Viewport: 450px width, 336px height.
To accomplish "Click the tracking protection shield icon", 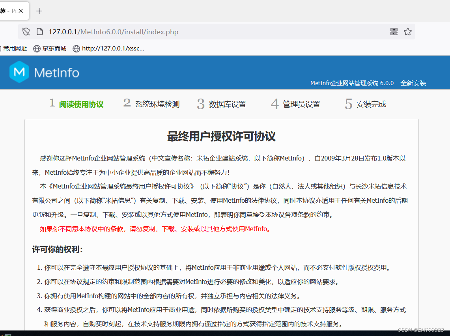I will 26,32.
